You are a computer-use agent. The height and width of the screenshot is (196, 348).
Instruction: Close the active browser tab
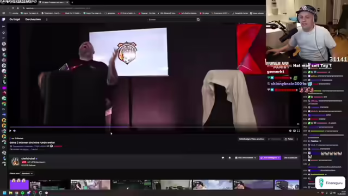67,2
